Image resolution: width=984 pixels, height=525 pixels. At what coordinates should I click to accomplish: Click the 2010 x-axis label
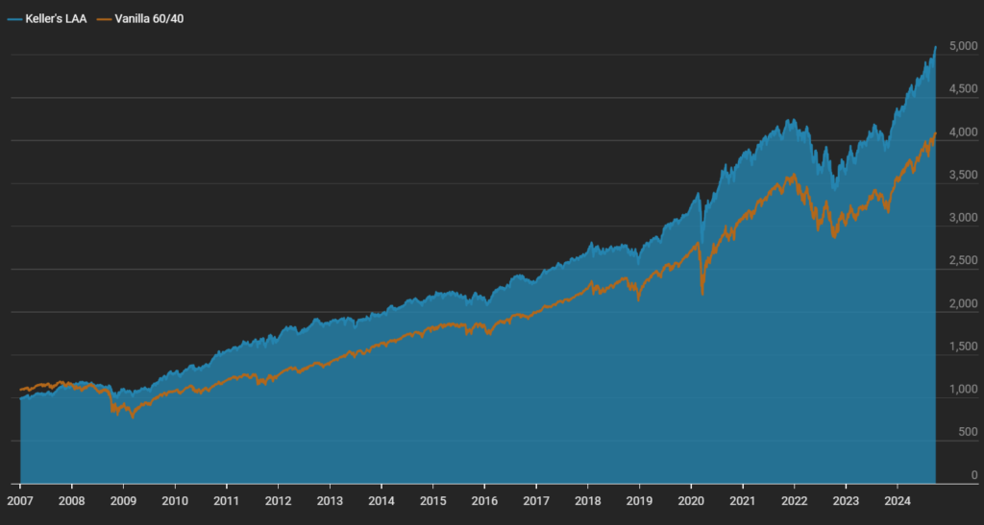tap(175, 501)
